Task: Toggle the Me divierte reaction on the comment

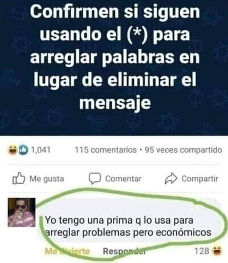Action: (x=67, y=252)
